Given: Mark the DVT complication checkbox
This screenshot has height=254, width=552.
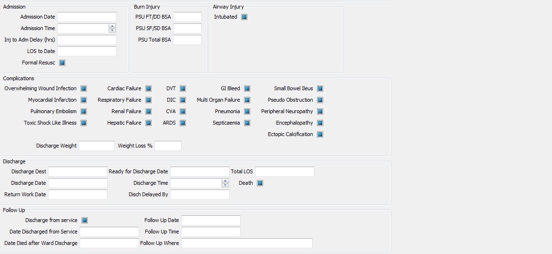Looking at the screenshot, I should pos(183,89).
